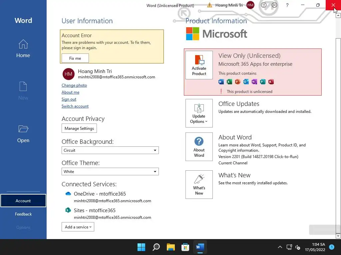The height and width of the screenshot is (255, 341).
Task: Open Options in the sidebar
Action: pyautogui.click(x=23, y=227)
